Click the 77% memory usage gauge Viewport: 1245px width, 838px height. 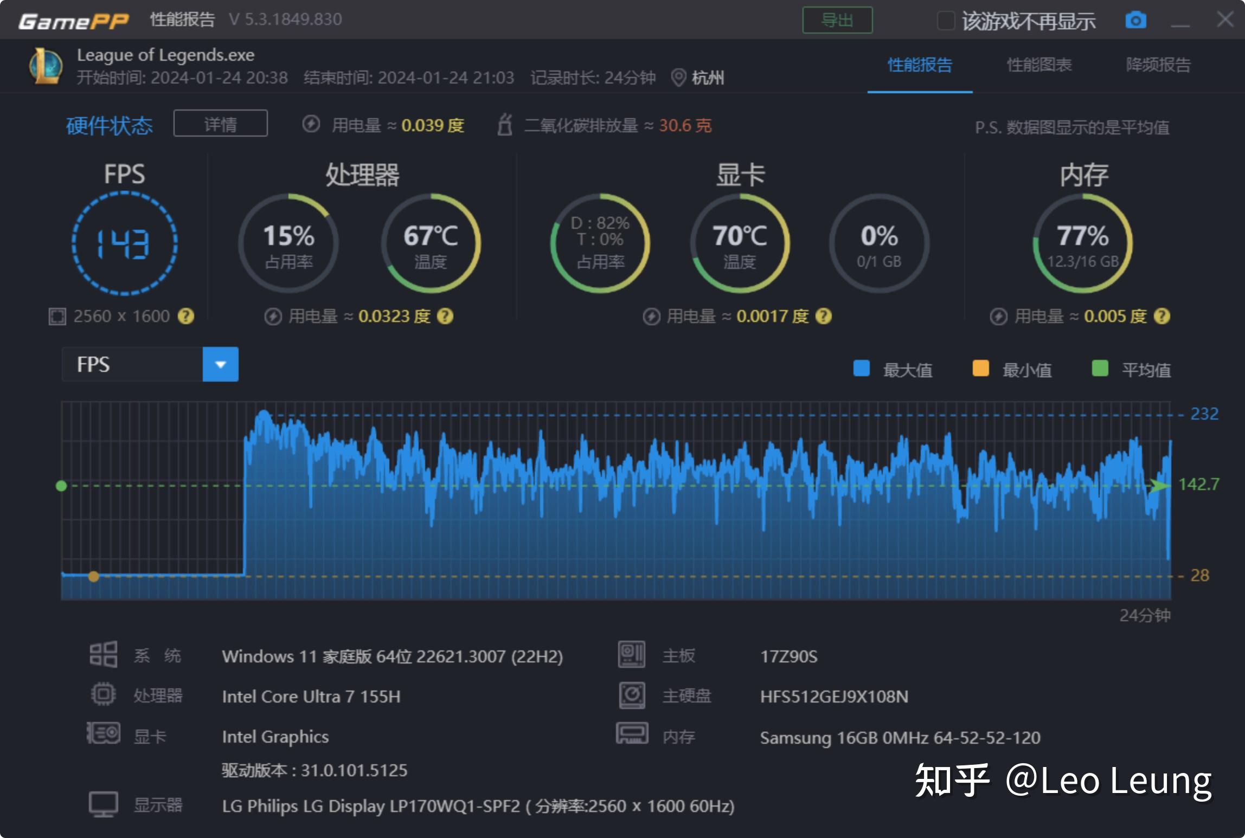pyautogui.click(x=1082, y=243)
